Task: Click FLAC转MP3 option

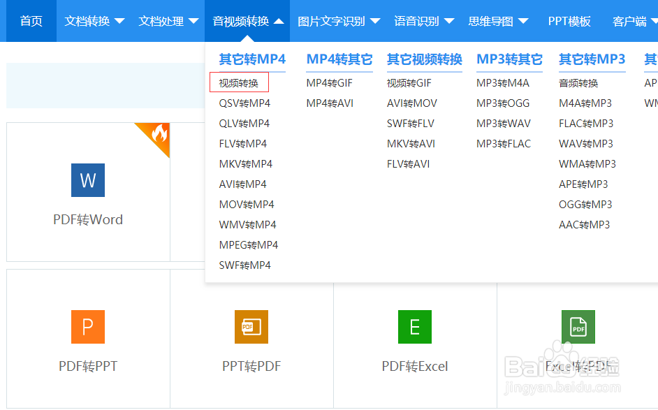Action: 586,124
